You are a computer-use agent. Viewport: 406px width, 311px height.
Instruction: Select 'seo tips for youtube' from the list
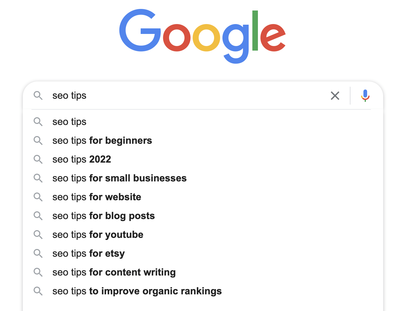(98, 234)
